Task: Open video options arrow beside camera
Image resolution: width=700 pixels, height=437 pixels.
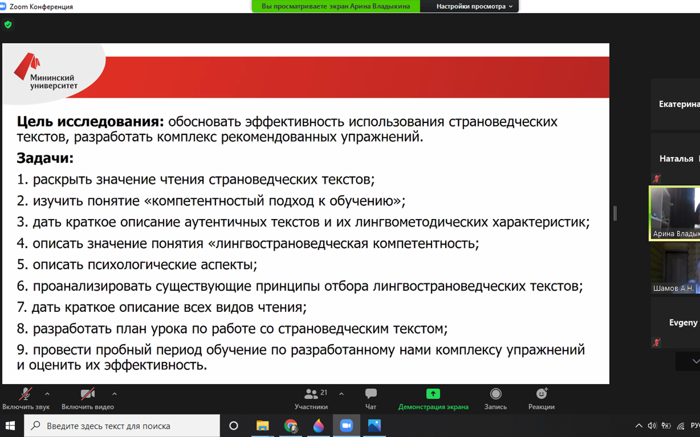Action: click(x=114, y=393)
